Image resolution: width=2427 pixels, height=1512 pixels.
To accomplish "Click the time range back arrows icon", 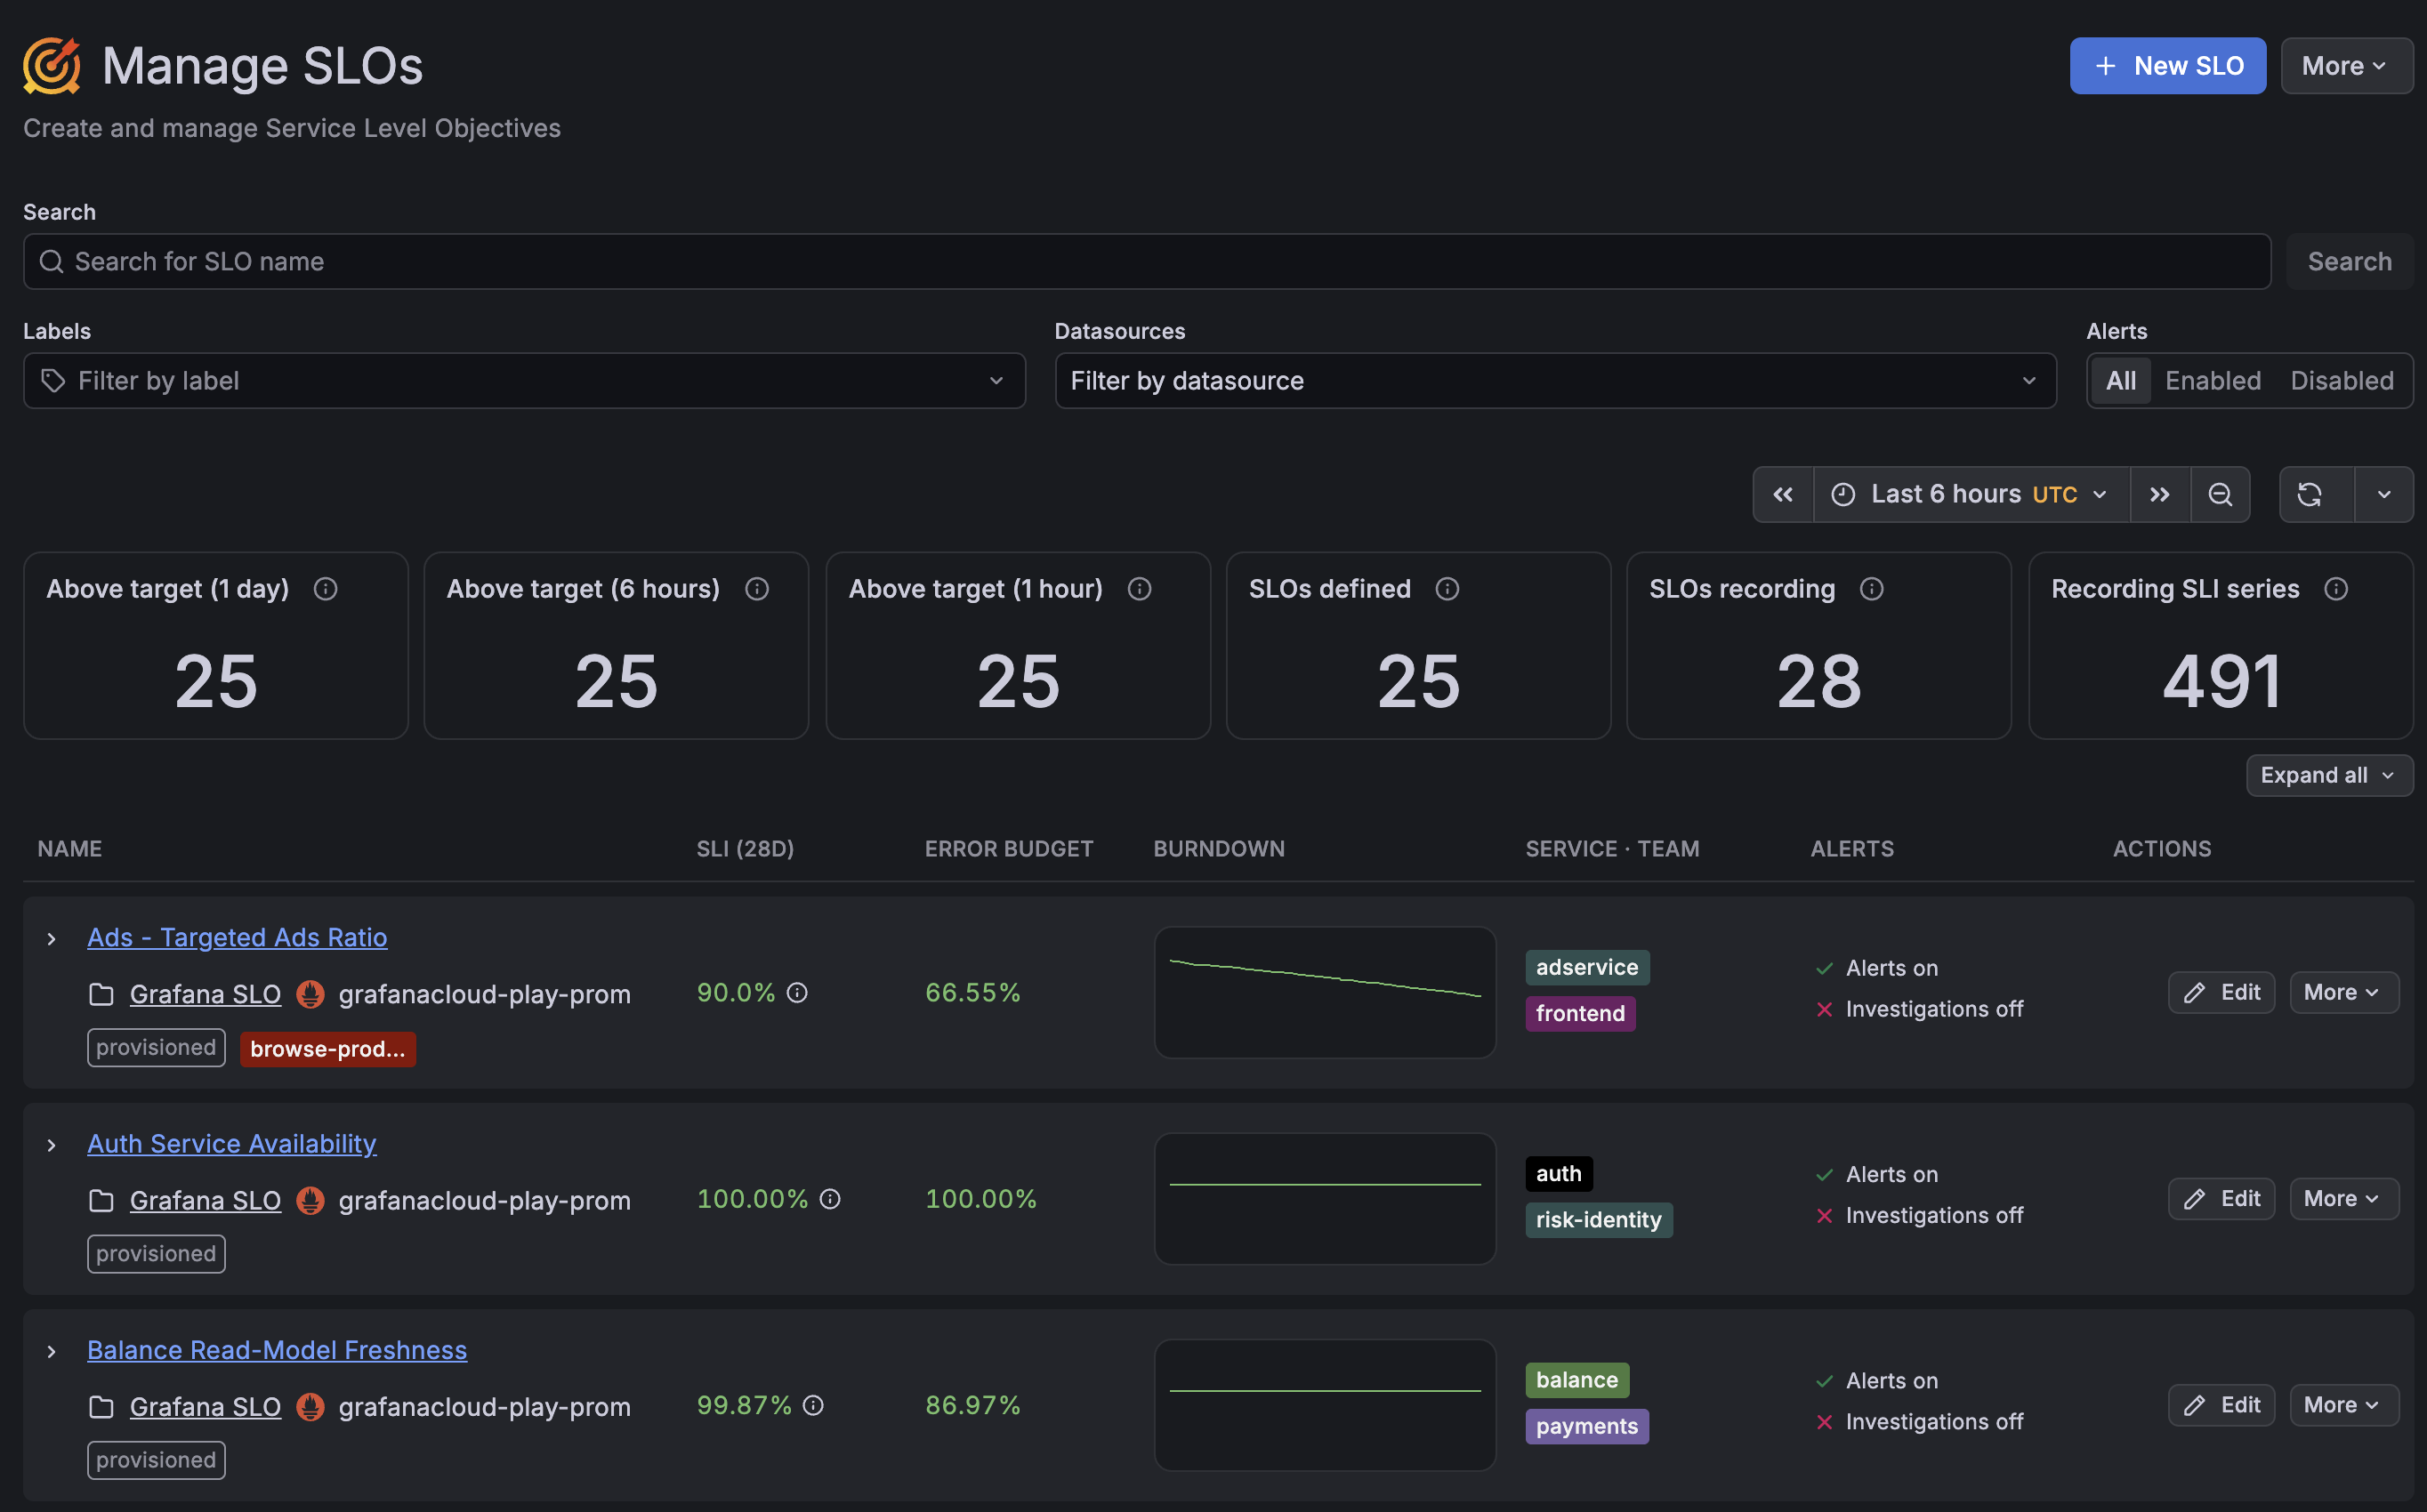I will [1783, 494].
